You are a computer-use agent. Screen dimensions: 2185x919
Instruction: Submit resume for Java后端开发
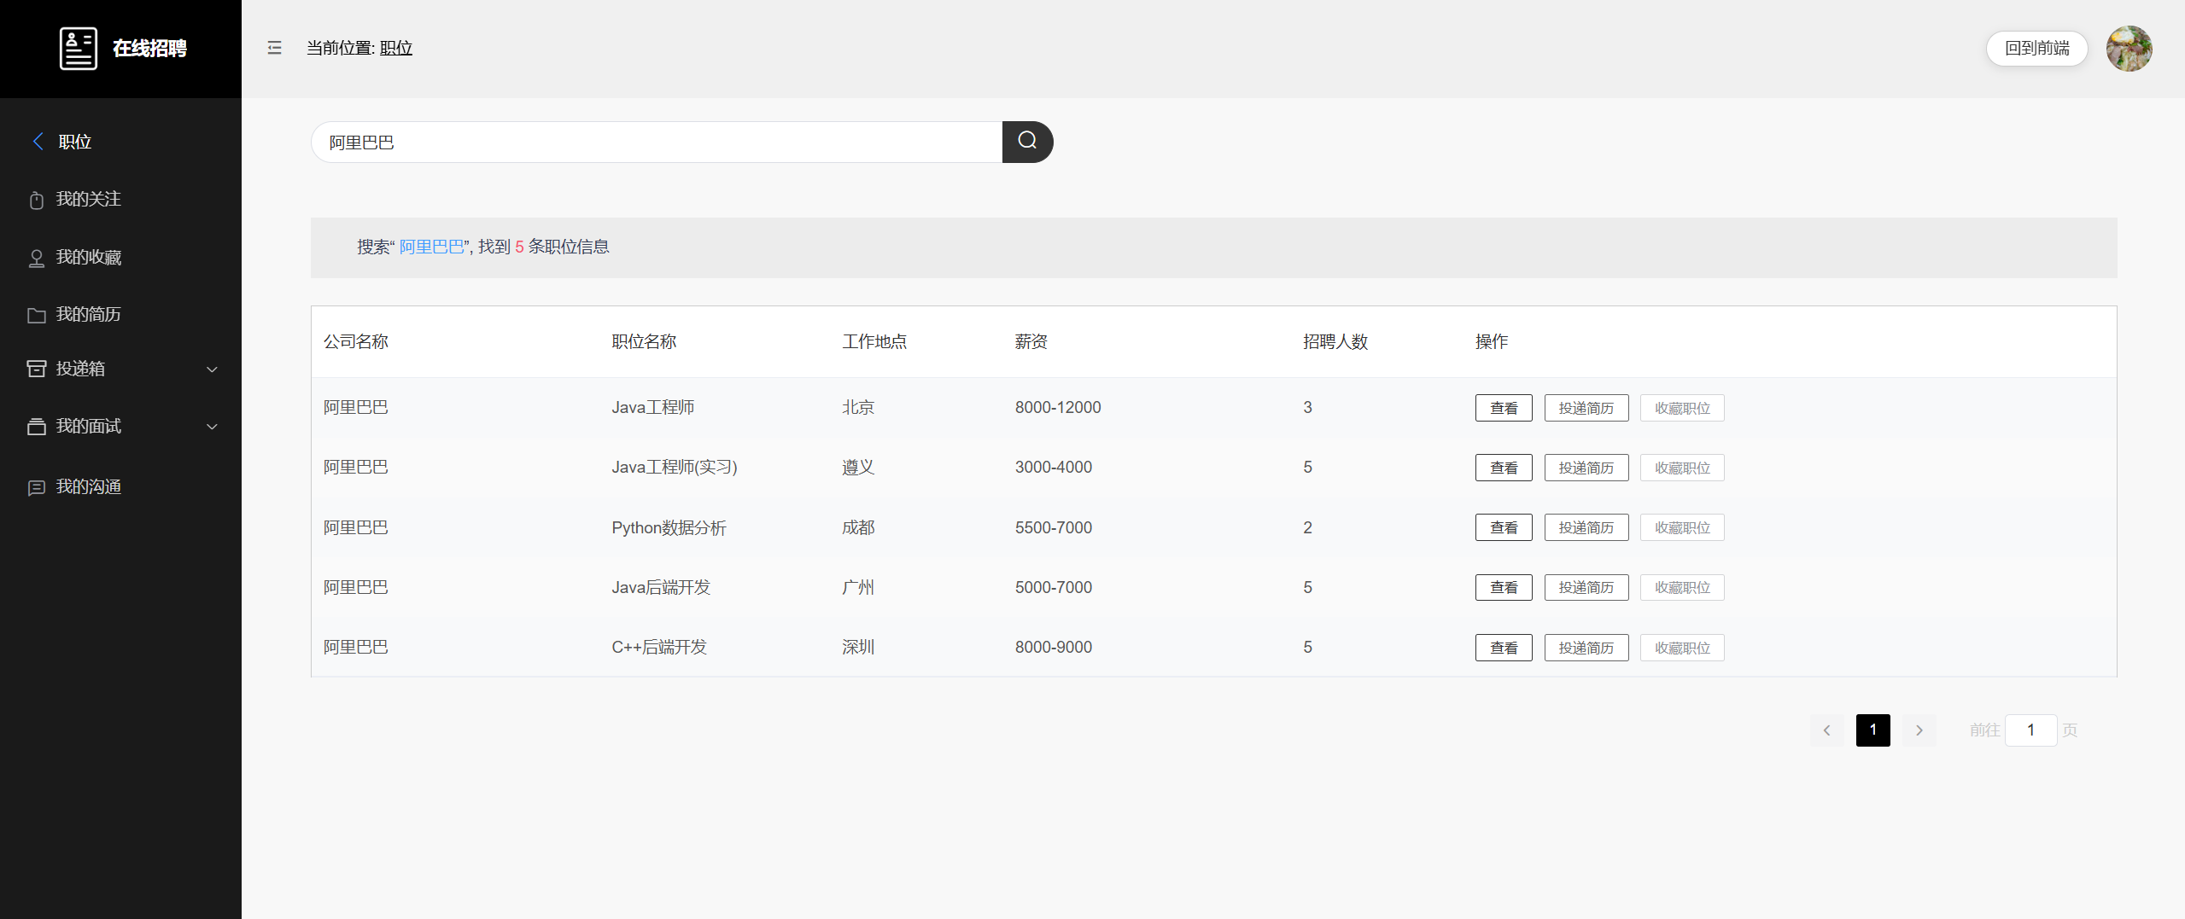tap(1586, 587)
